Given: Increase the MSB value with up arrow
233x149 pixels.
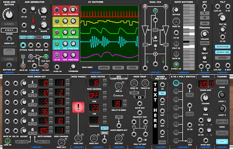Looking at the screenshot, I should click(x=105, y=93).
